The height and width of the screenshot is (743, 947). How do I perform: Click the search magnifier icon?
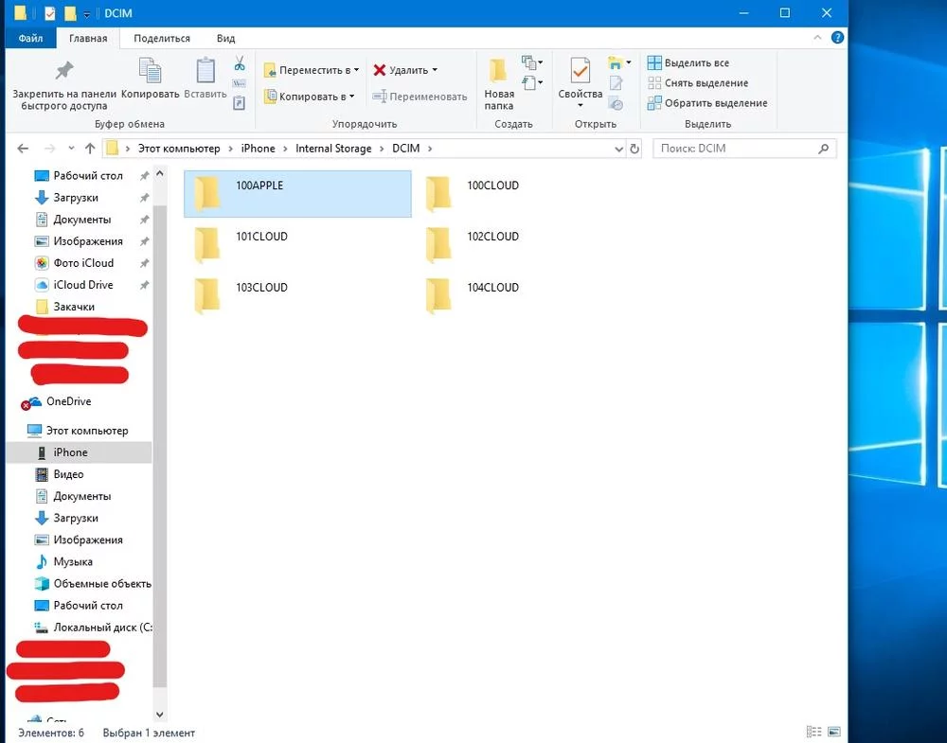823,149
